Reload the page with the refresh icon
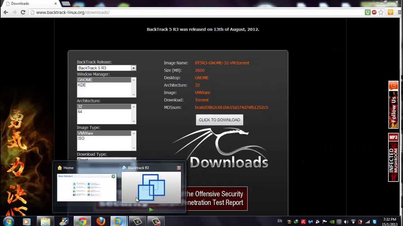403x226 pixels. (x=23, y=12)
